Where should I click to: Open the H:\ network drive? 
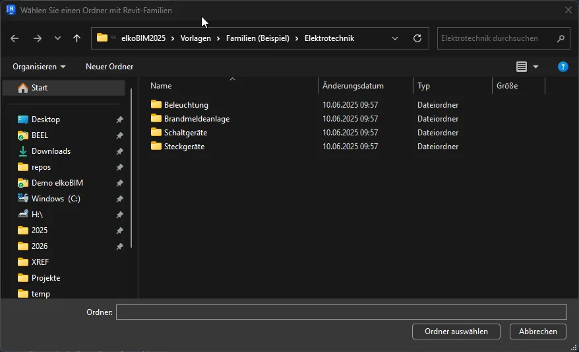click(37, 215)
